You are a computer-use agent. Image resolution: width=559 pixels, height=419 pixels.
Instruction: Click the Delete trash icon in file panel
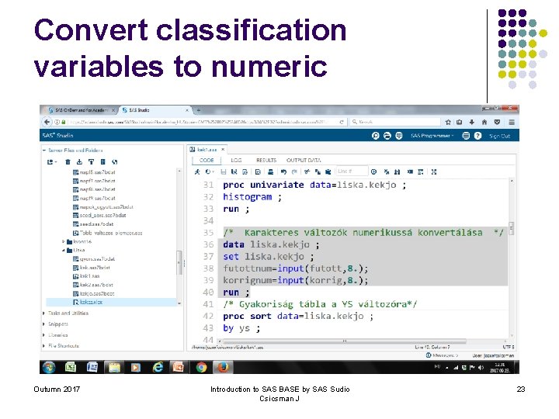pos(68,162)
